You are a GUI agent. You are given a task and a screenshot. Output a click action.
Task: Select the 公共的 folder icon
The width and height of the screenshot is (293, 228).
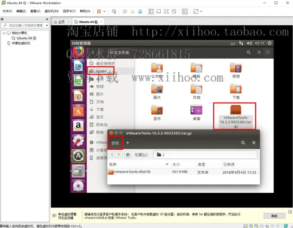point(157,68)
